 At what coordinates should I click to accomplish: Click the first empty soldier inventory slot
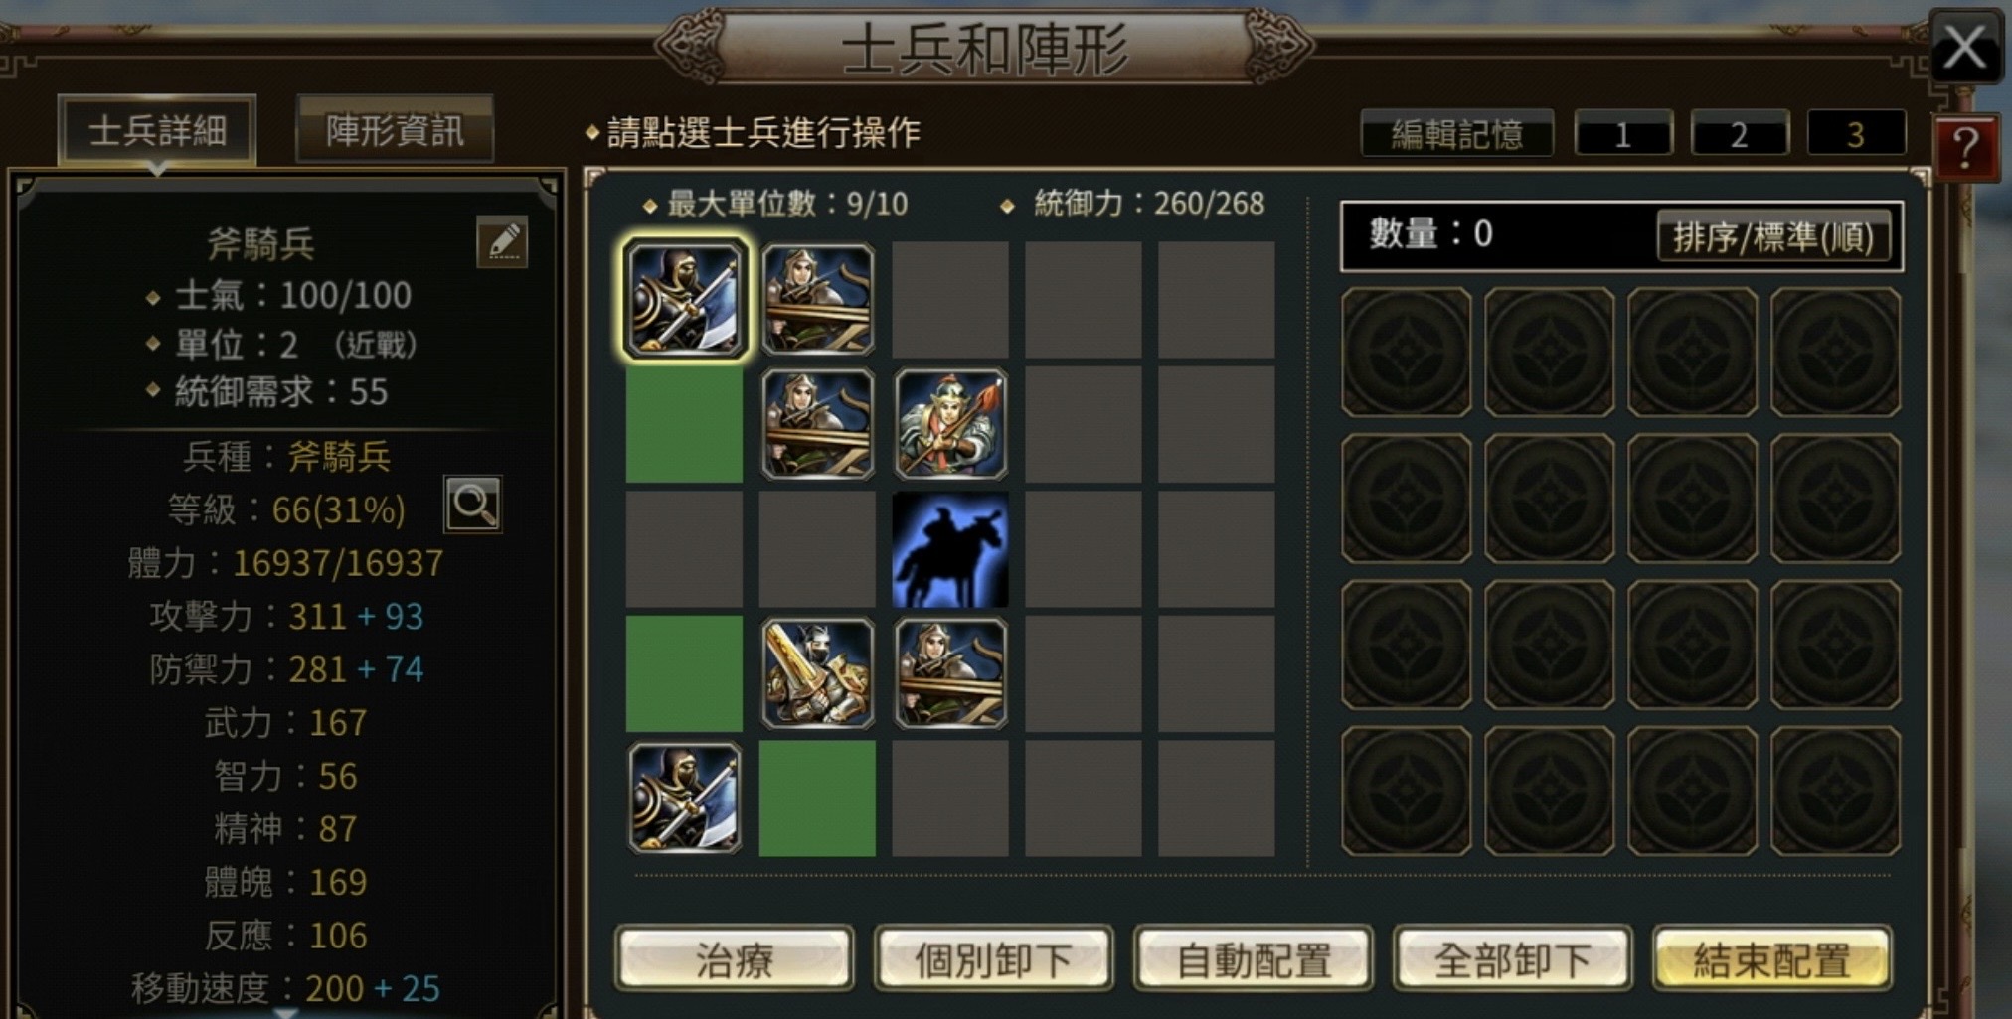point(1406,352)
